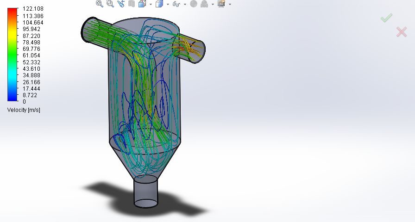Click the legend value 52.332

[x=31, y=62]
